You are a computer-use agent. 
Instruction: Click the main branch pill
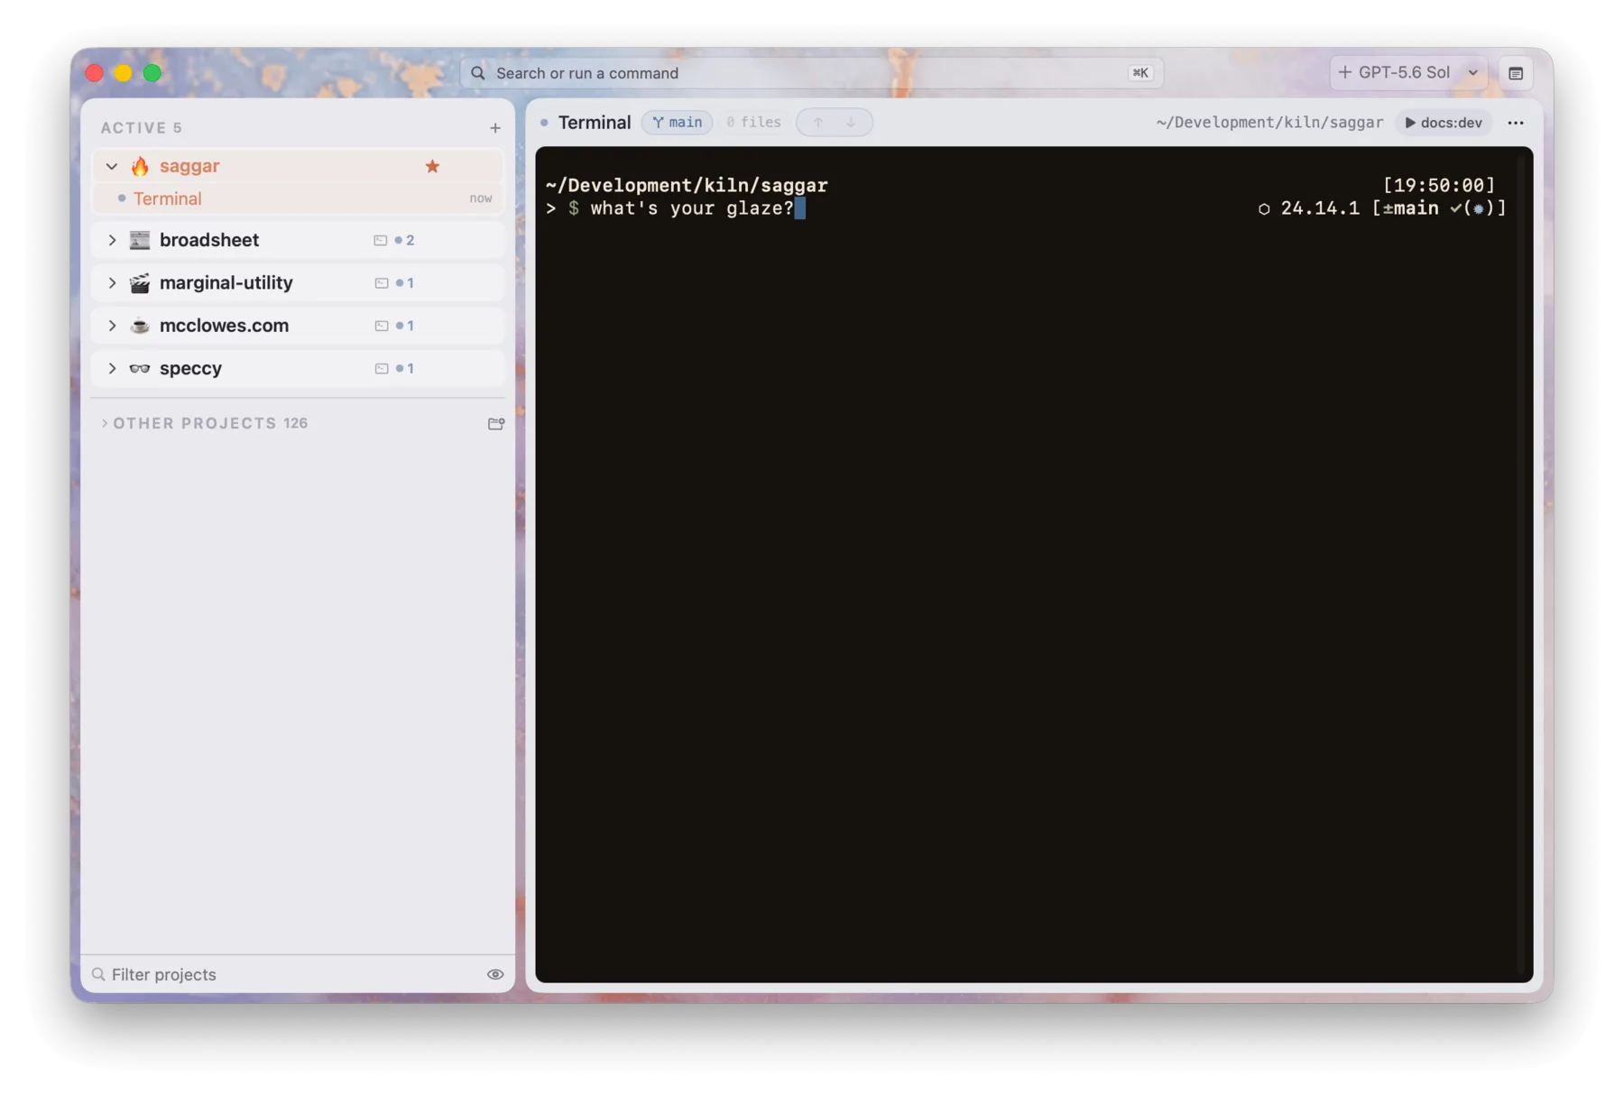[678, 122]
